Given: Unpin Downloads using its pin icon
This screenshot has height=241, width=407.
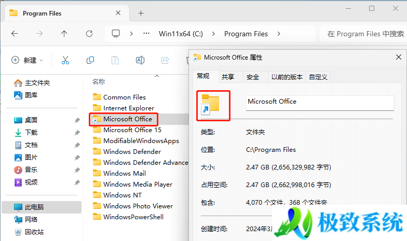Looking at the screenshot, I should pyautogui.click(x=77, y=133).
